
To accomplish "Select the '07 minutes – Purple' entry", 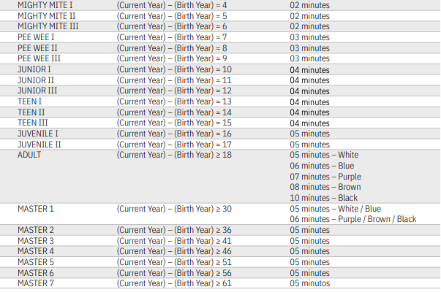I will pyautogui.click(x=325, y=177).
